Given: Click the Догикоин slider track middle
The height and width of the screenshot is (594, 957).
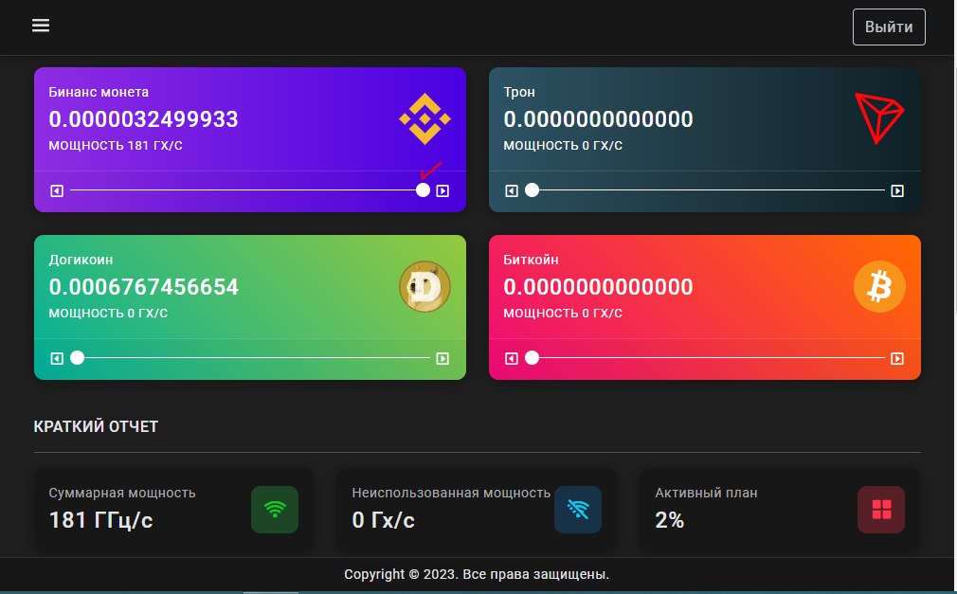Looking at the screenshot, I should (250, 358).
